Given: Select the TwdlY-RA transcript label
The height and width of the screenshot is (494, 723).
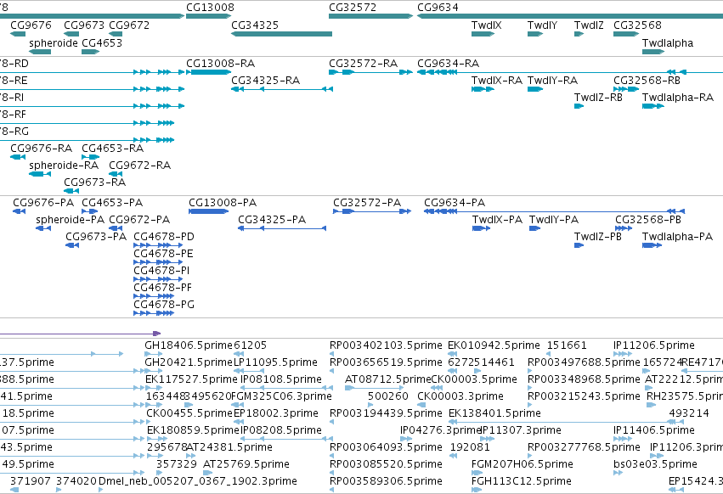Looking at the screenshot, I should coord(552,80).
